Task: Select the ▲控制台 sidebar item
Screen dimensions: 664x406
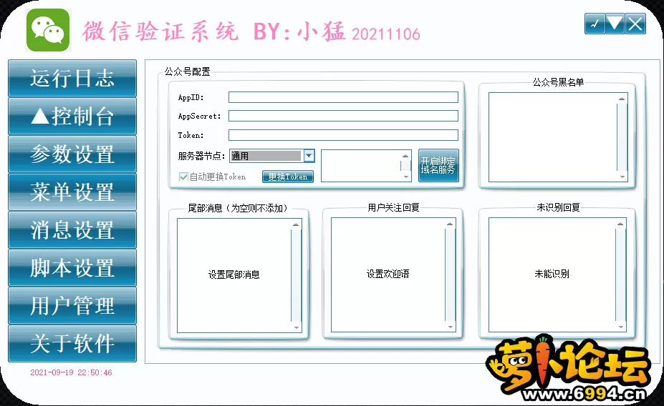Action: click(72, 117)
